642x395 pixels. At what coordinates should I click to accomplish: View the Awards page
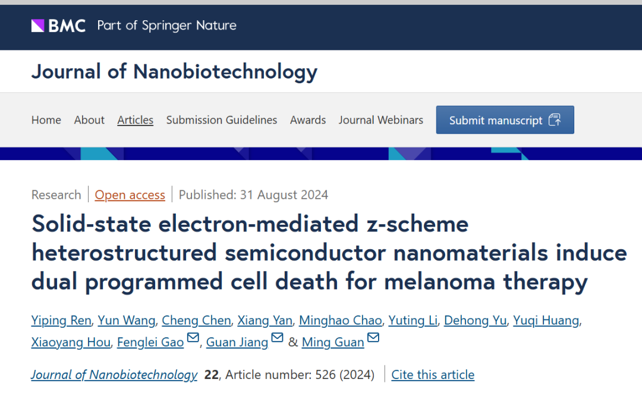[x=308, y=120]
